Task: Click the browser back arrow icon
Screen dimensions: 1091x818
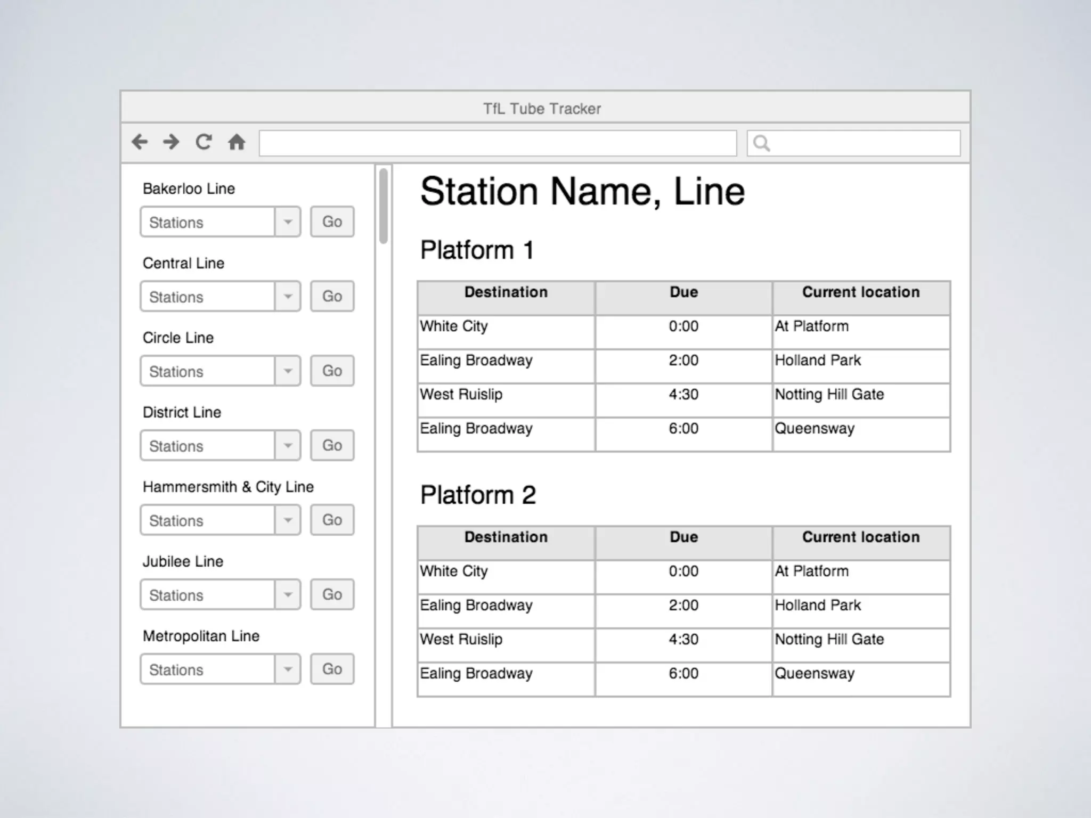Action: (140, 142)
